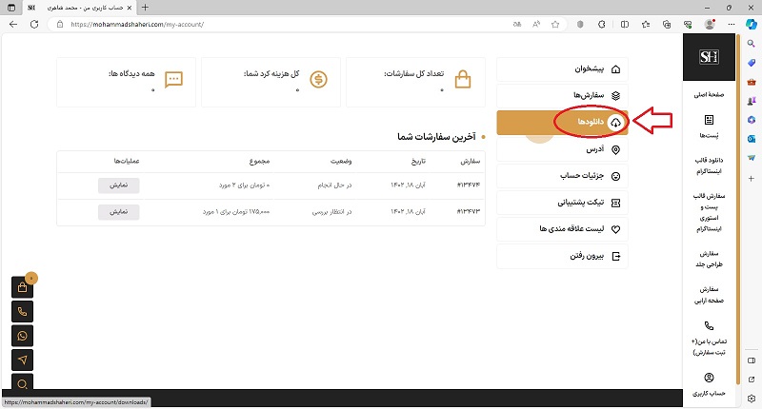Click the floating search magnifier icon
Screen dimensions: 762x409
point(24,382)
